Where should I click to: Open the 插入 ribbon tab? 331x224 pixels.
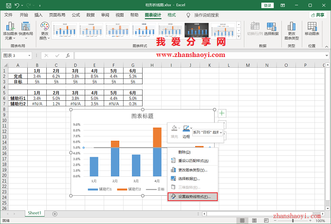click(38, 15)
